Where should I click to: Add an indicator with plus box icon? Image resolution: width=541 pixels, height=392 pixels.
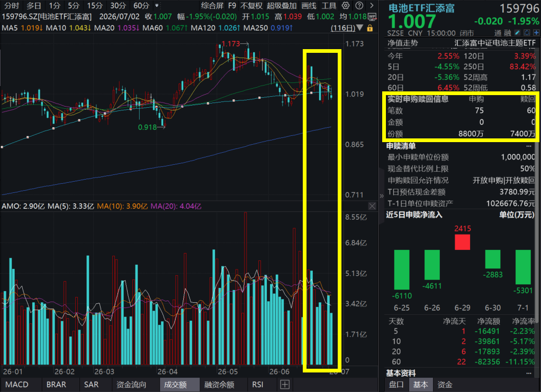285,385
